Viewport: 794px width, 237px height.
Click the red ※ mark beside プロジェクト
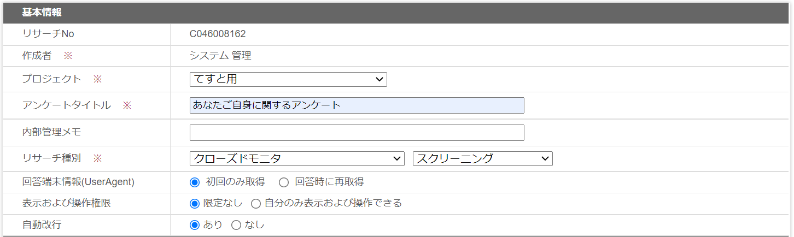click(x=97, y=79)
